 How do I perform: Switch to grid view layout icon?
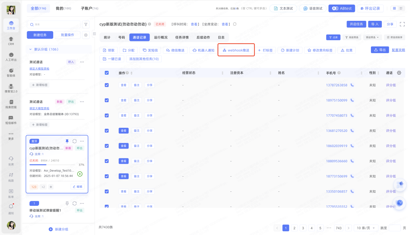coord(394,8)
